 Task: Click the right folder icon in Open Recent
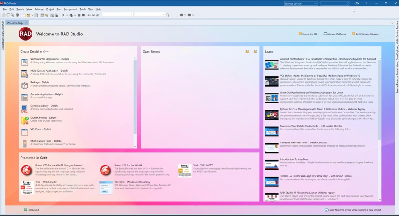pos(255,51)
